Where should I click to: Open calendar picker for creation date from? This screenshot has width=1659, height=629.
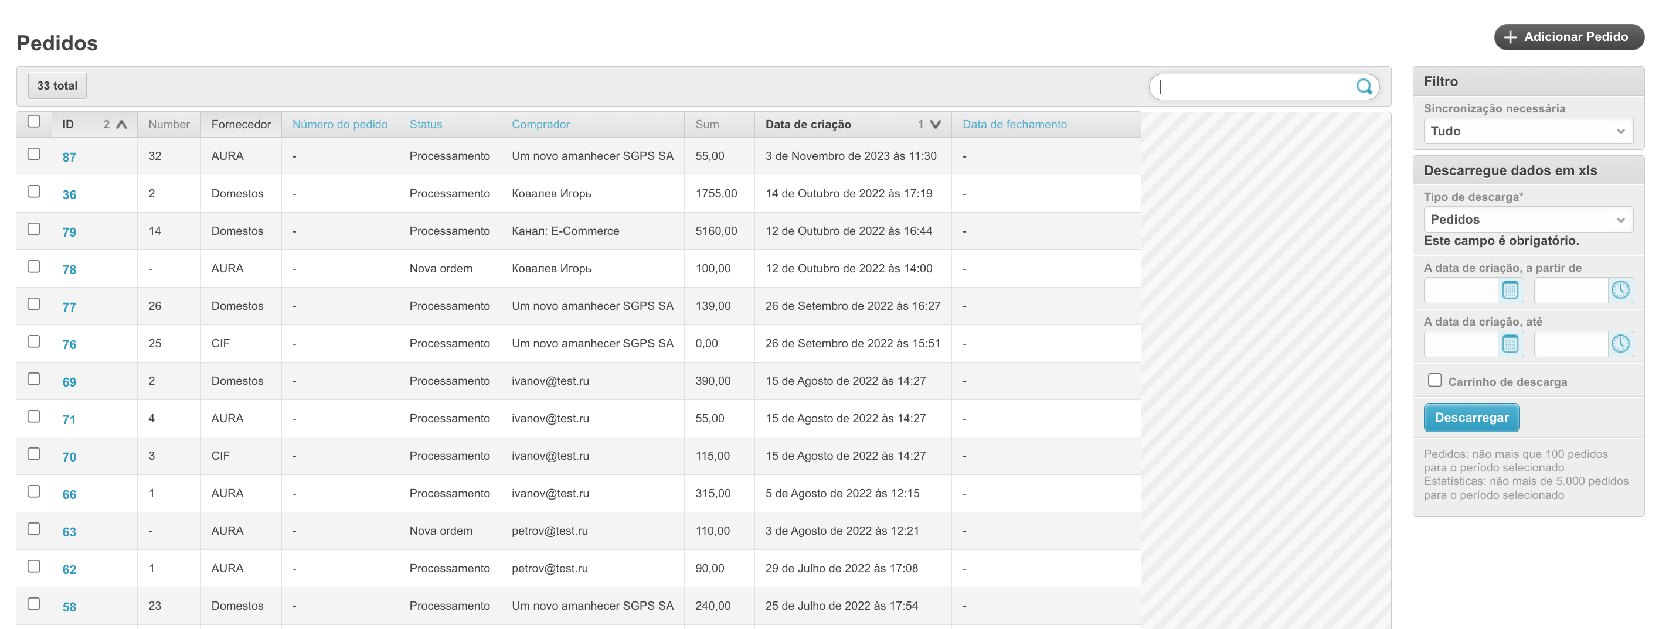pyautogui.click(x=1510, y=290)
